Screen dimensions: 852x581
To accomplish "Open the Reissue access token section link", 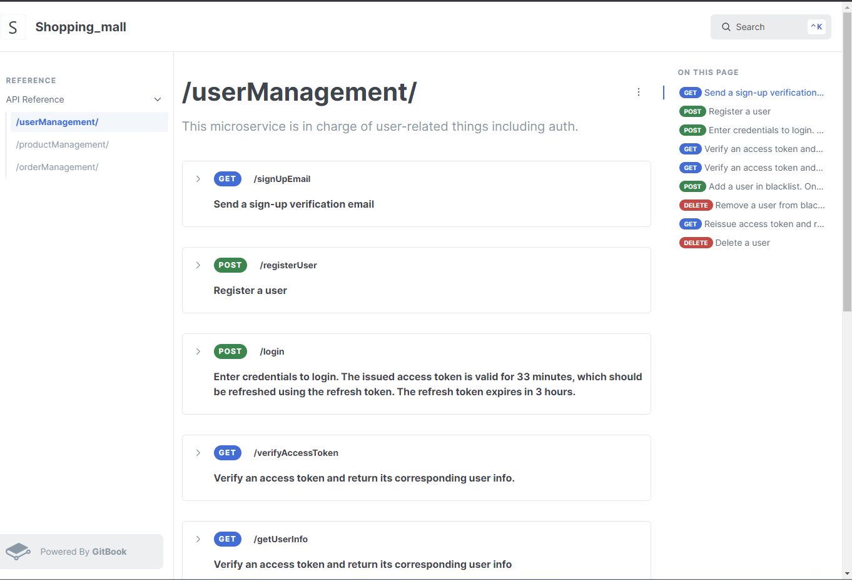I will click(x=764, y=224).
